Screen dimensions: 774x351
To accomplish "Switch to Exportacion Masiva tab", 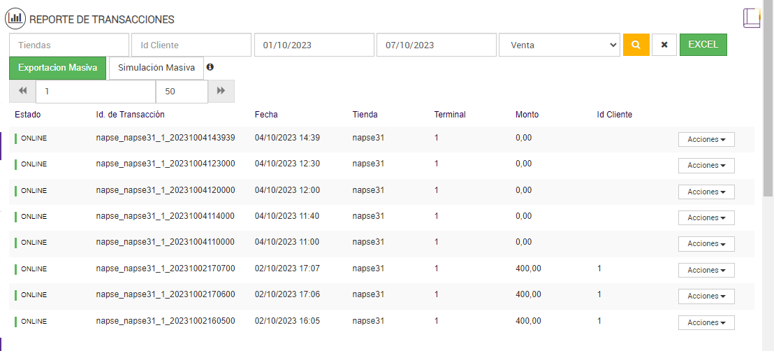I will point(57,68).
